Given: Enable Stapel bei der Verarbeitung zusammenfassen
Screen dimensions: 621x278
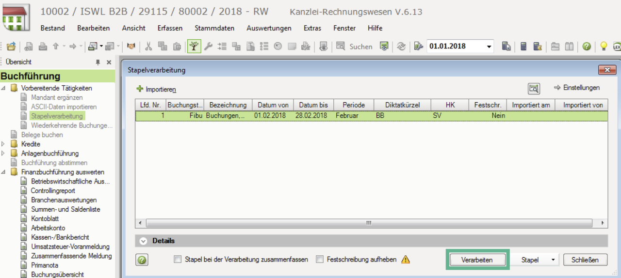Looking at the screenshot, I should [x=178, y=260].
